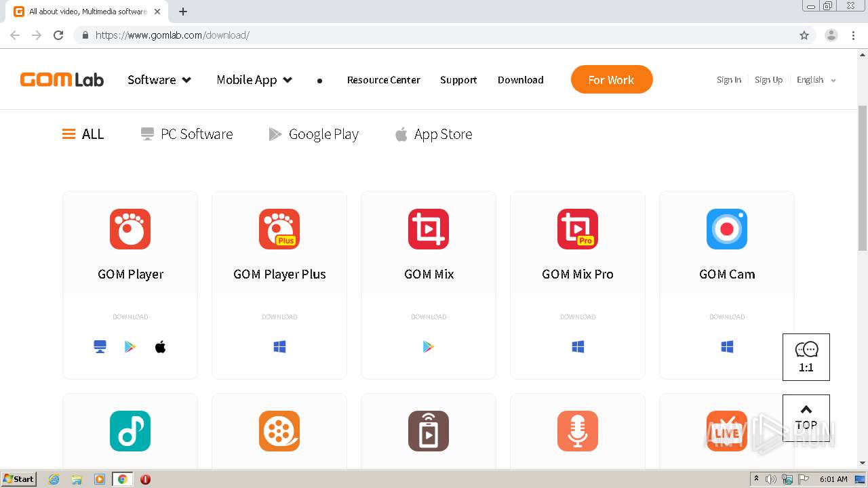Open the English language dropdown
Image resolution: width=868 pixels, height=488 pixels.
coord(816,80)
